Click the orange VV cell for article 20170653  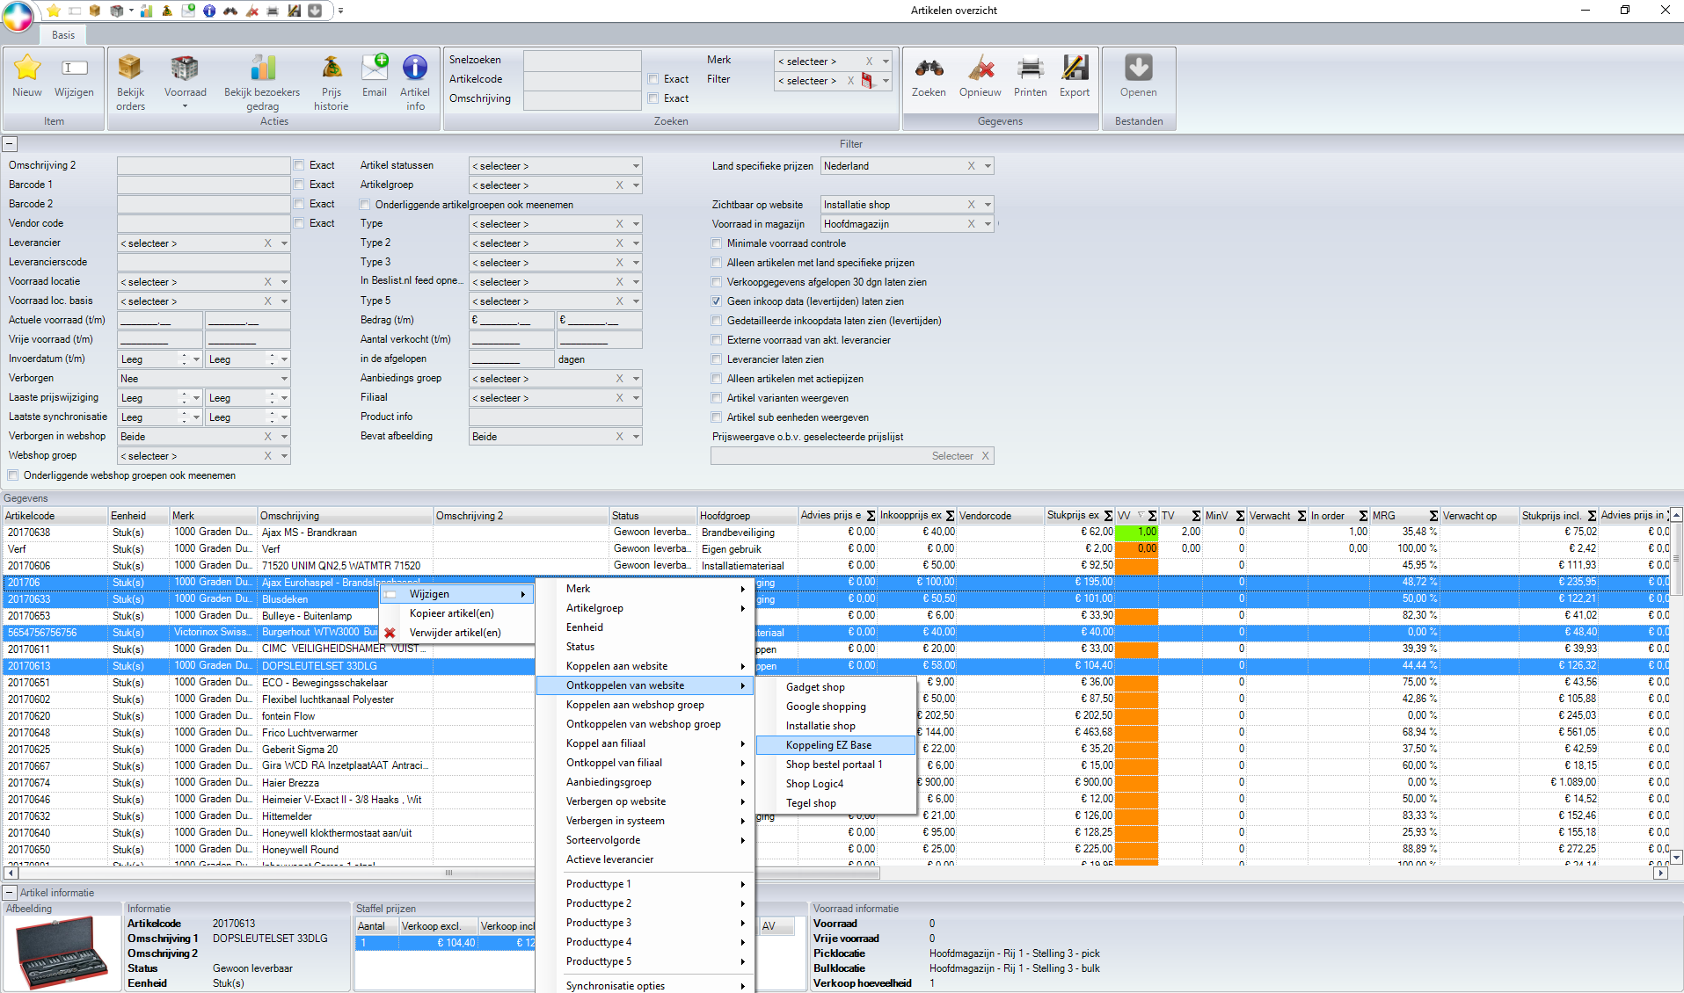pos(1136,616)
